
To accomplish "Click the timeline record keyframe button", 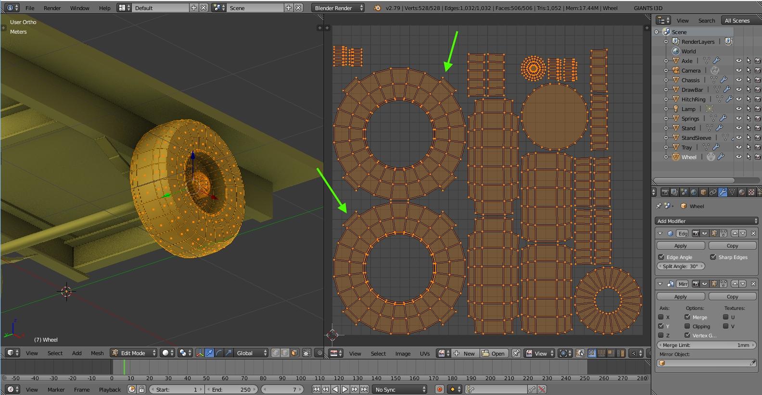I will pyautogui.click(x=439, y=389).
